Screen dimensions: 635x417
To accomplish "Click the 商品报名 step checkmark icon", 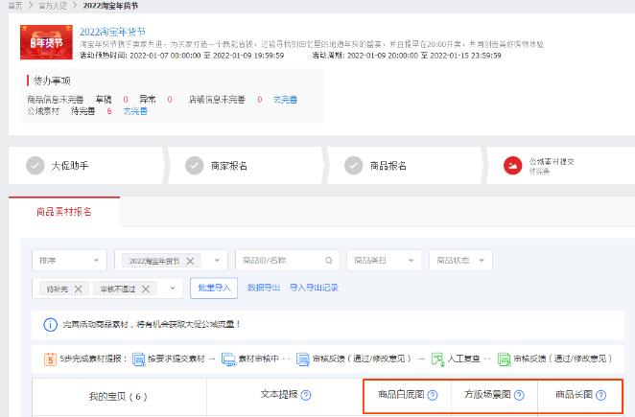I will click(354, 166).
